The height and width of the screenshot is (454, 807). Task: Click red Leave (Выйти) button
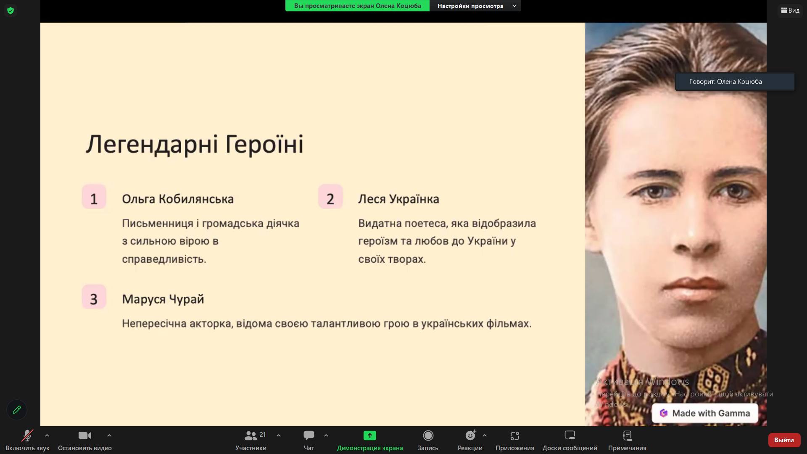pos(783,440)
